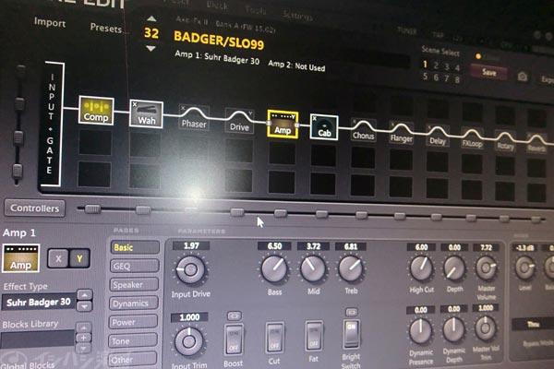554x369 pixels.
Task: Open the GEQ page tab
Action: [134, 266]
